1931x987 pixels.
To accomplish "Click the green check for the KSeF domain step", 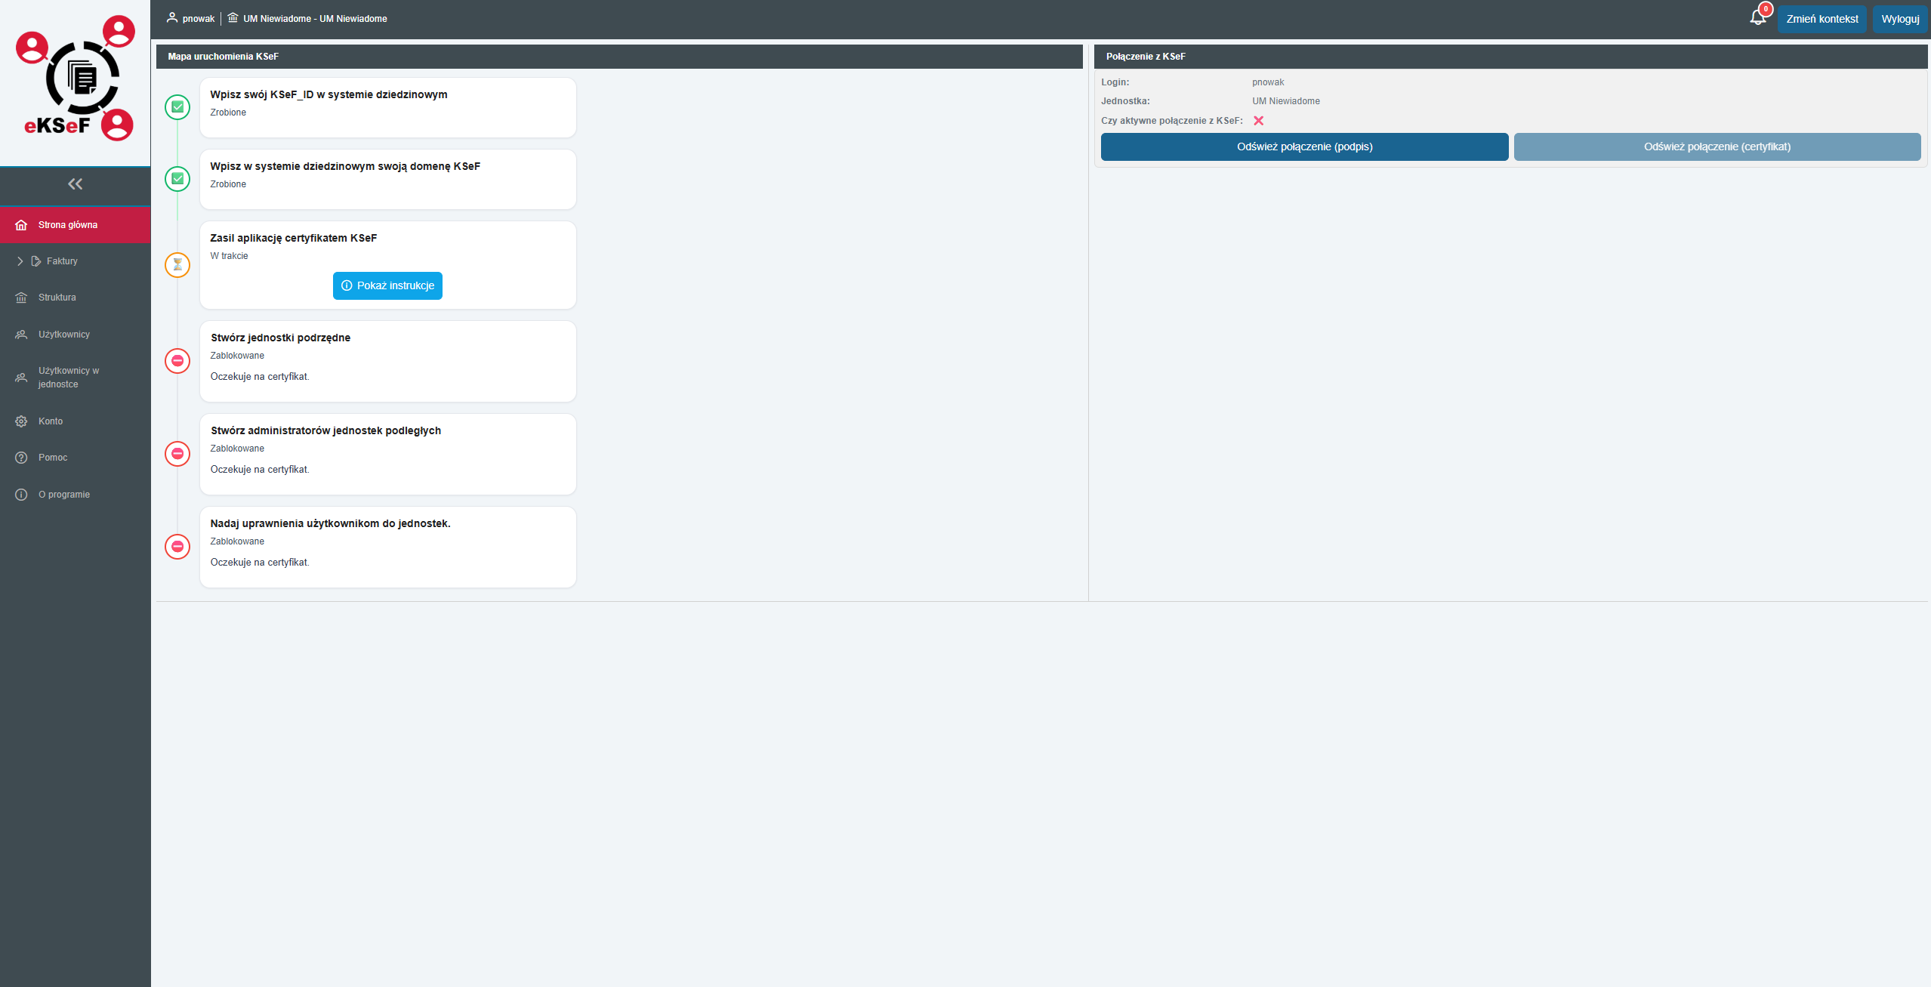I will pyautogui.click(x=177, y=179).
